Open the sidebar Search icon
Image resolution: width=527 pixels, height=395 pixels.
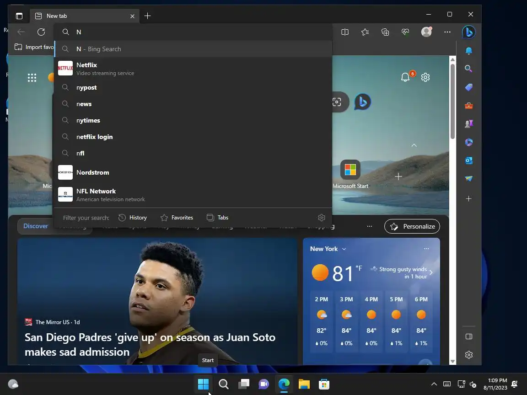pos(468,69)
